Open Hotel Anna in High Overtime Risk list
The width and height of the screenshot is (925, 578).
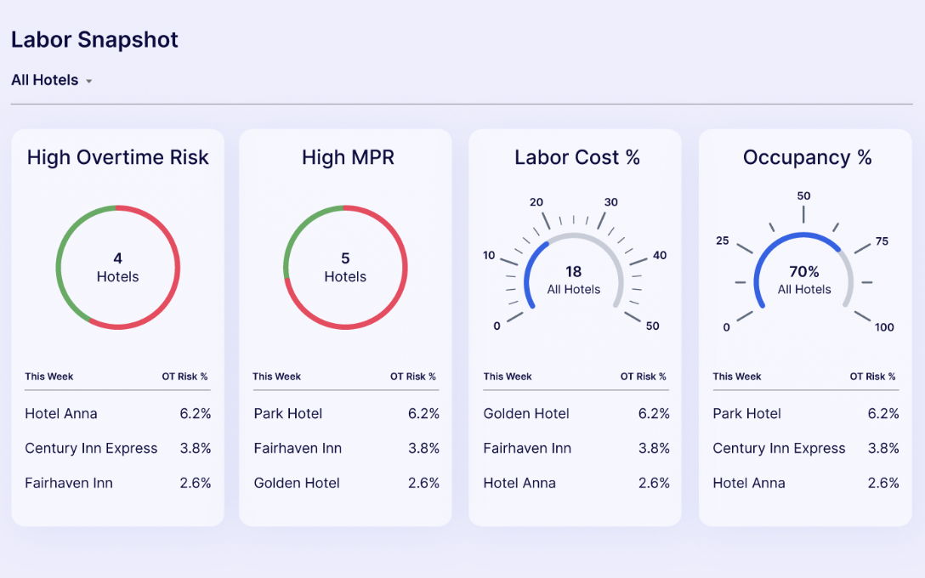tap(61, 414)
